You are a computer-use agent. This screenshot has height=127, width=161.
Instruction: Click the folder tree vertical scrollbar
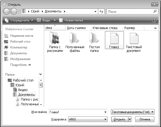[41, 93]
